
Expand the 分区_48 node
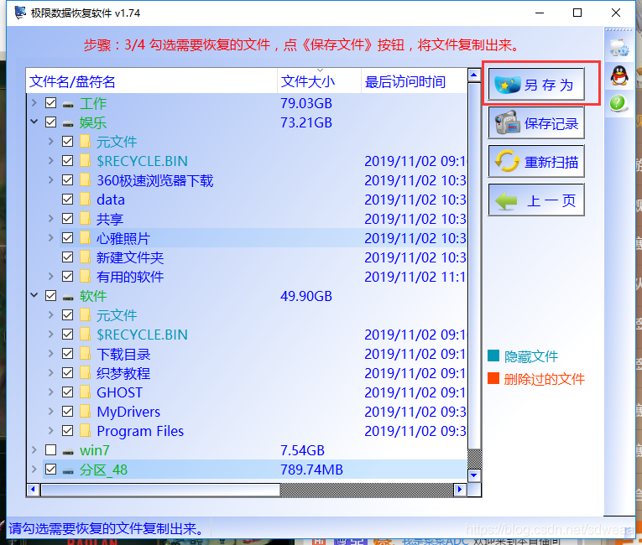point(34,469)
